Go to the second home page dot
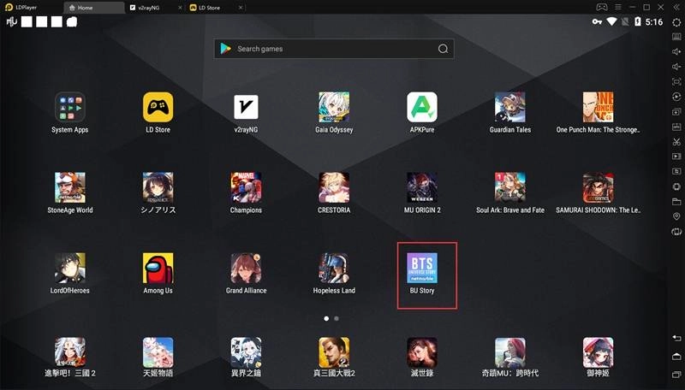Image resolution: width=685 pixels, height=390 pixels. point(337,318)
